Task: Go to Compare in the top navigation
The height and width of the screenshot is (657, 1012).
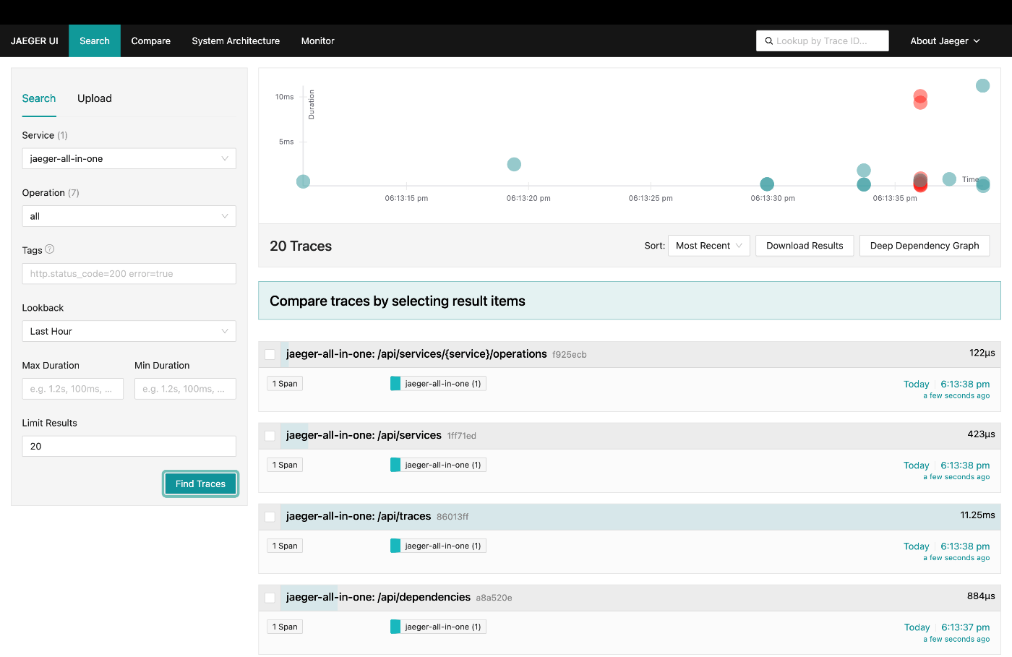Action: [151, 41]
